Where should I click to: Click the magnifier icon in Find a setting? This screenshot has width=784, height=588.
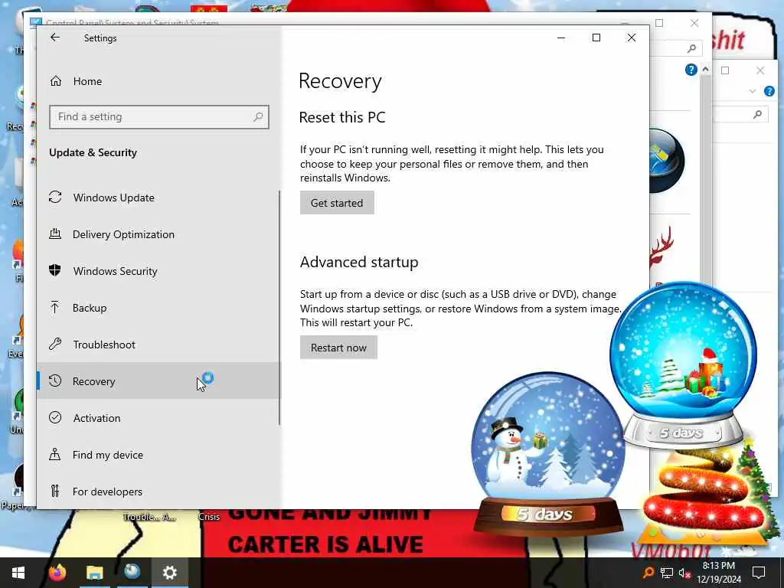[258, 117]
